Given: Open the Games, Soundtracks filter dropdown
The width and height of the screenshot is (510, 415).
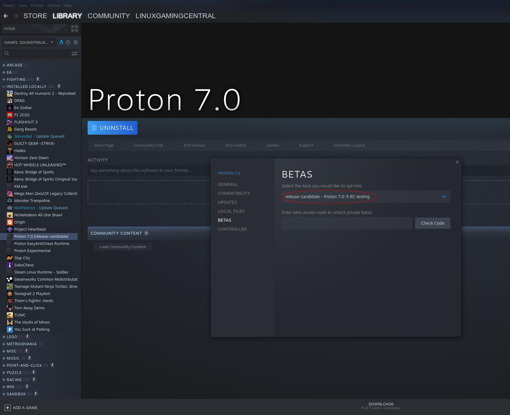Looking at the screenshot, I should [29, 42].
